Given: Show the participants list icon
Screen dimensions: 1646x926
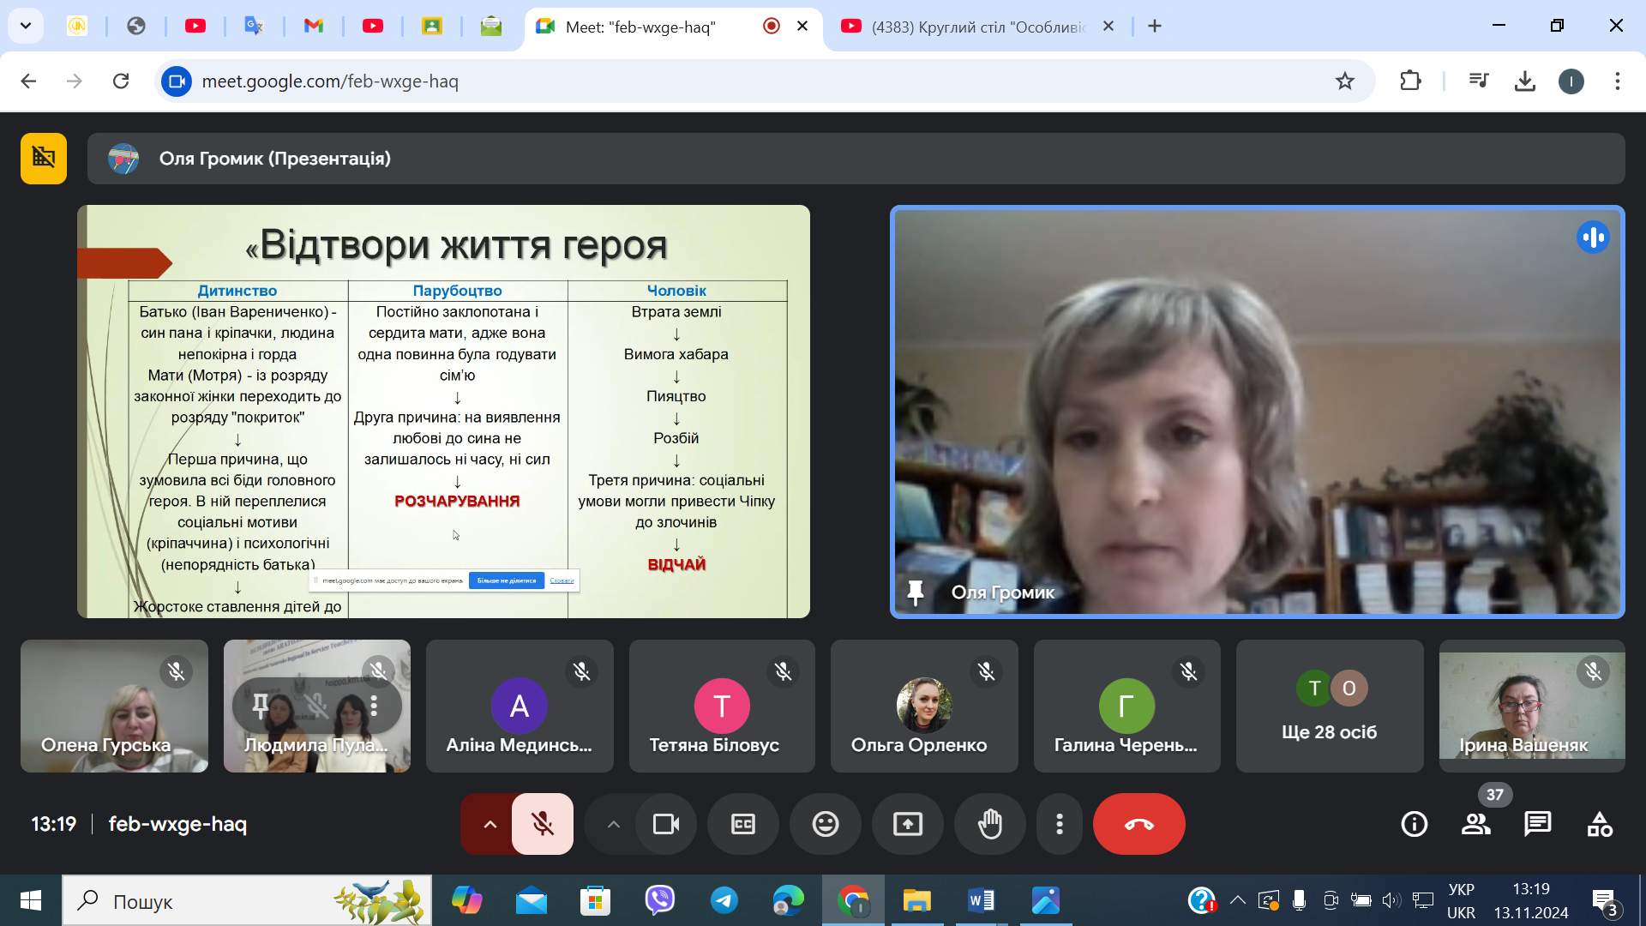Looking at the screenshot, I should tap(1475, 824).
